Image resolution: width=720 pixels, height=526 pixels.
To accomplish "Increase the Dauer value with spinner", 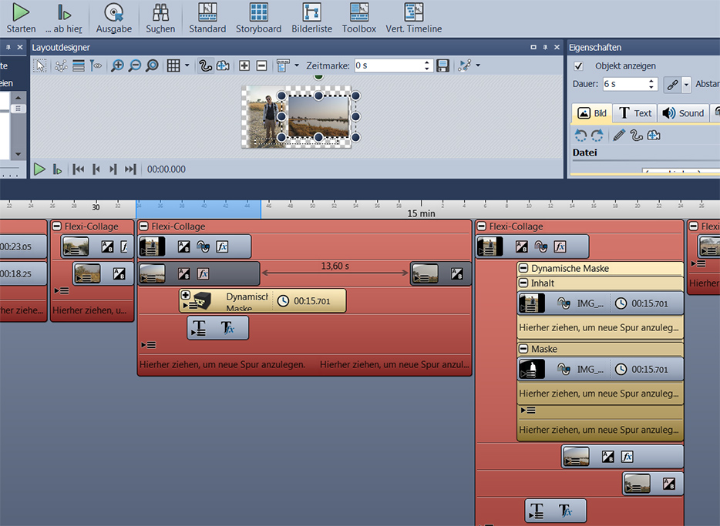I will [x=652, y=81].
